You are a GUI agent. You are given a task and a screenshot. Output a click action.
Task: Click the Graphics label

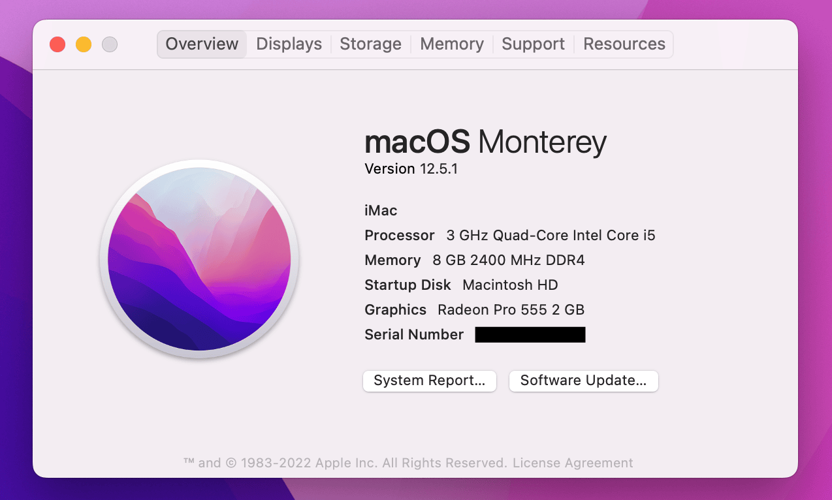[x=395, y=310]
